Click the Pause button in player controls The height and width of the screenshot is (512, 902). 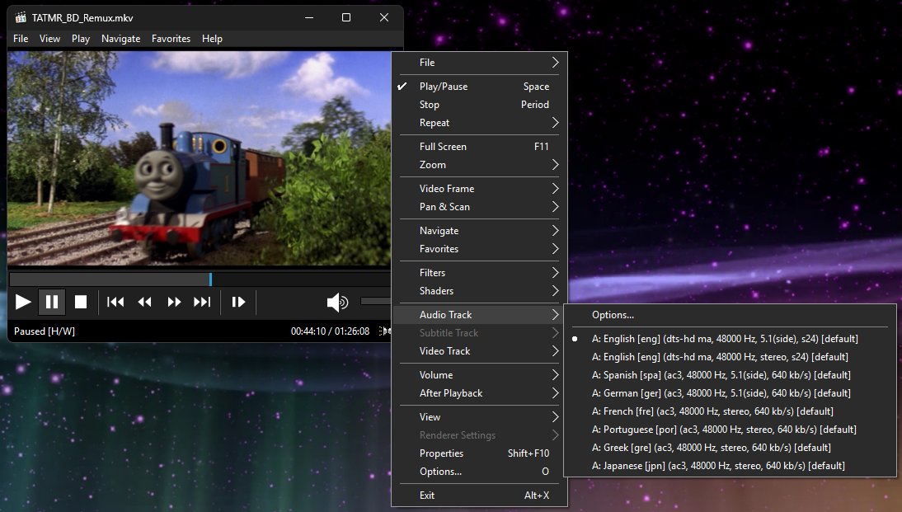coord(52,302)
